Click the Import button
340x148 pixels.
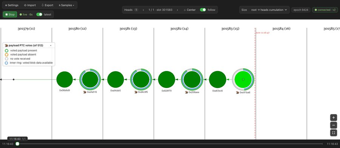coord(30,5)
